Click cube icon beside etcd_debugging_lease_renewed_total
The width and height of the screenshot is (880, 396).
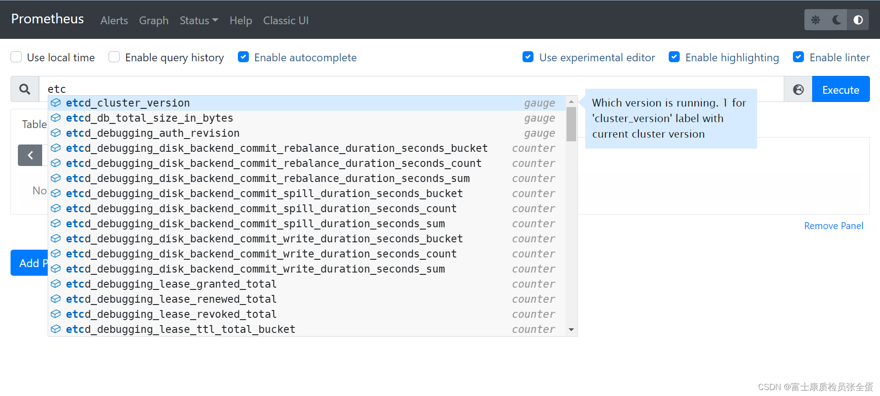pos(56,299)
